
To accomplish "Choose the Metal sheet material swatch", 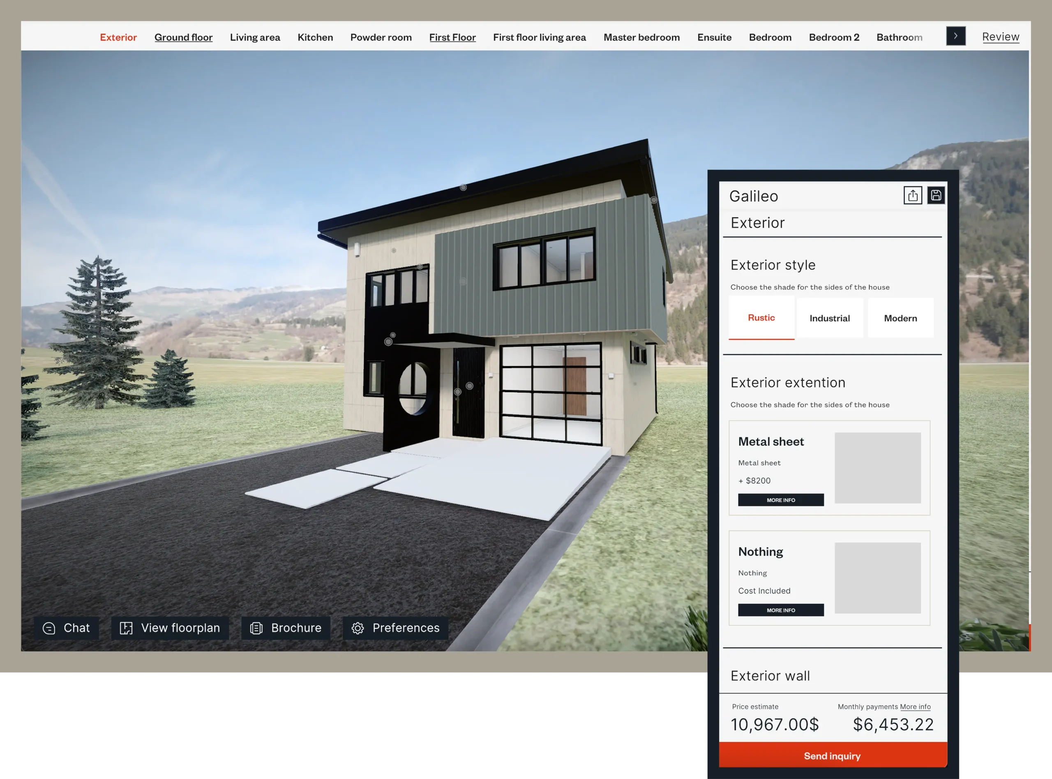I will point(877,468).
